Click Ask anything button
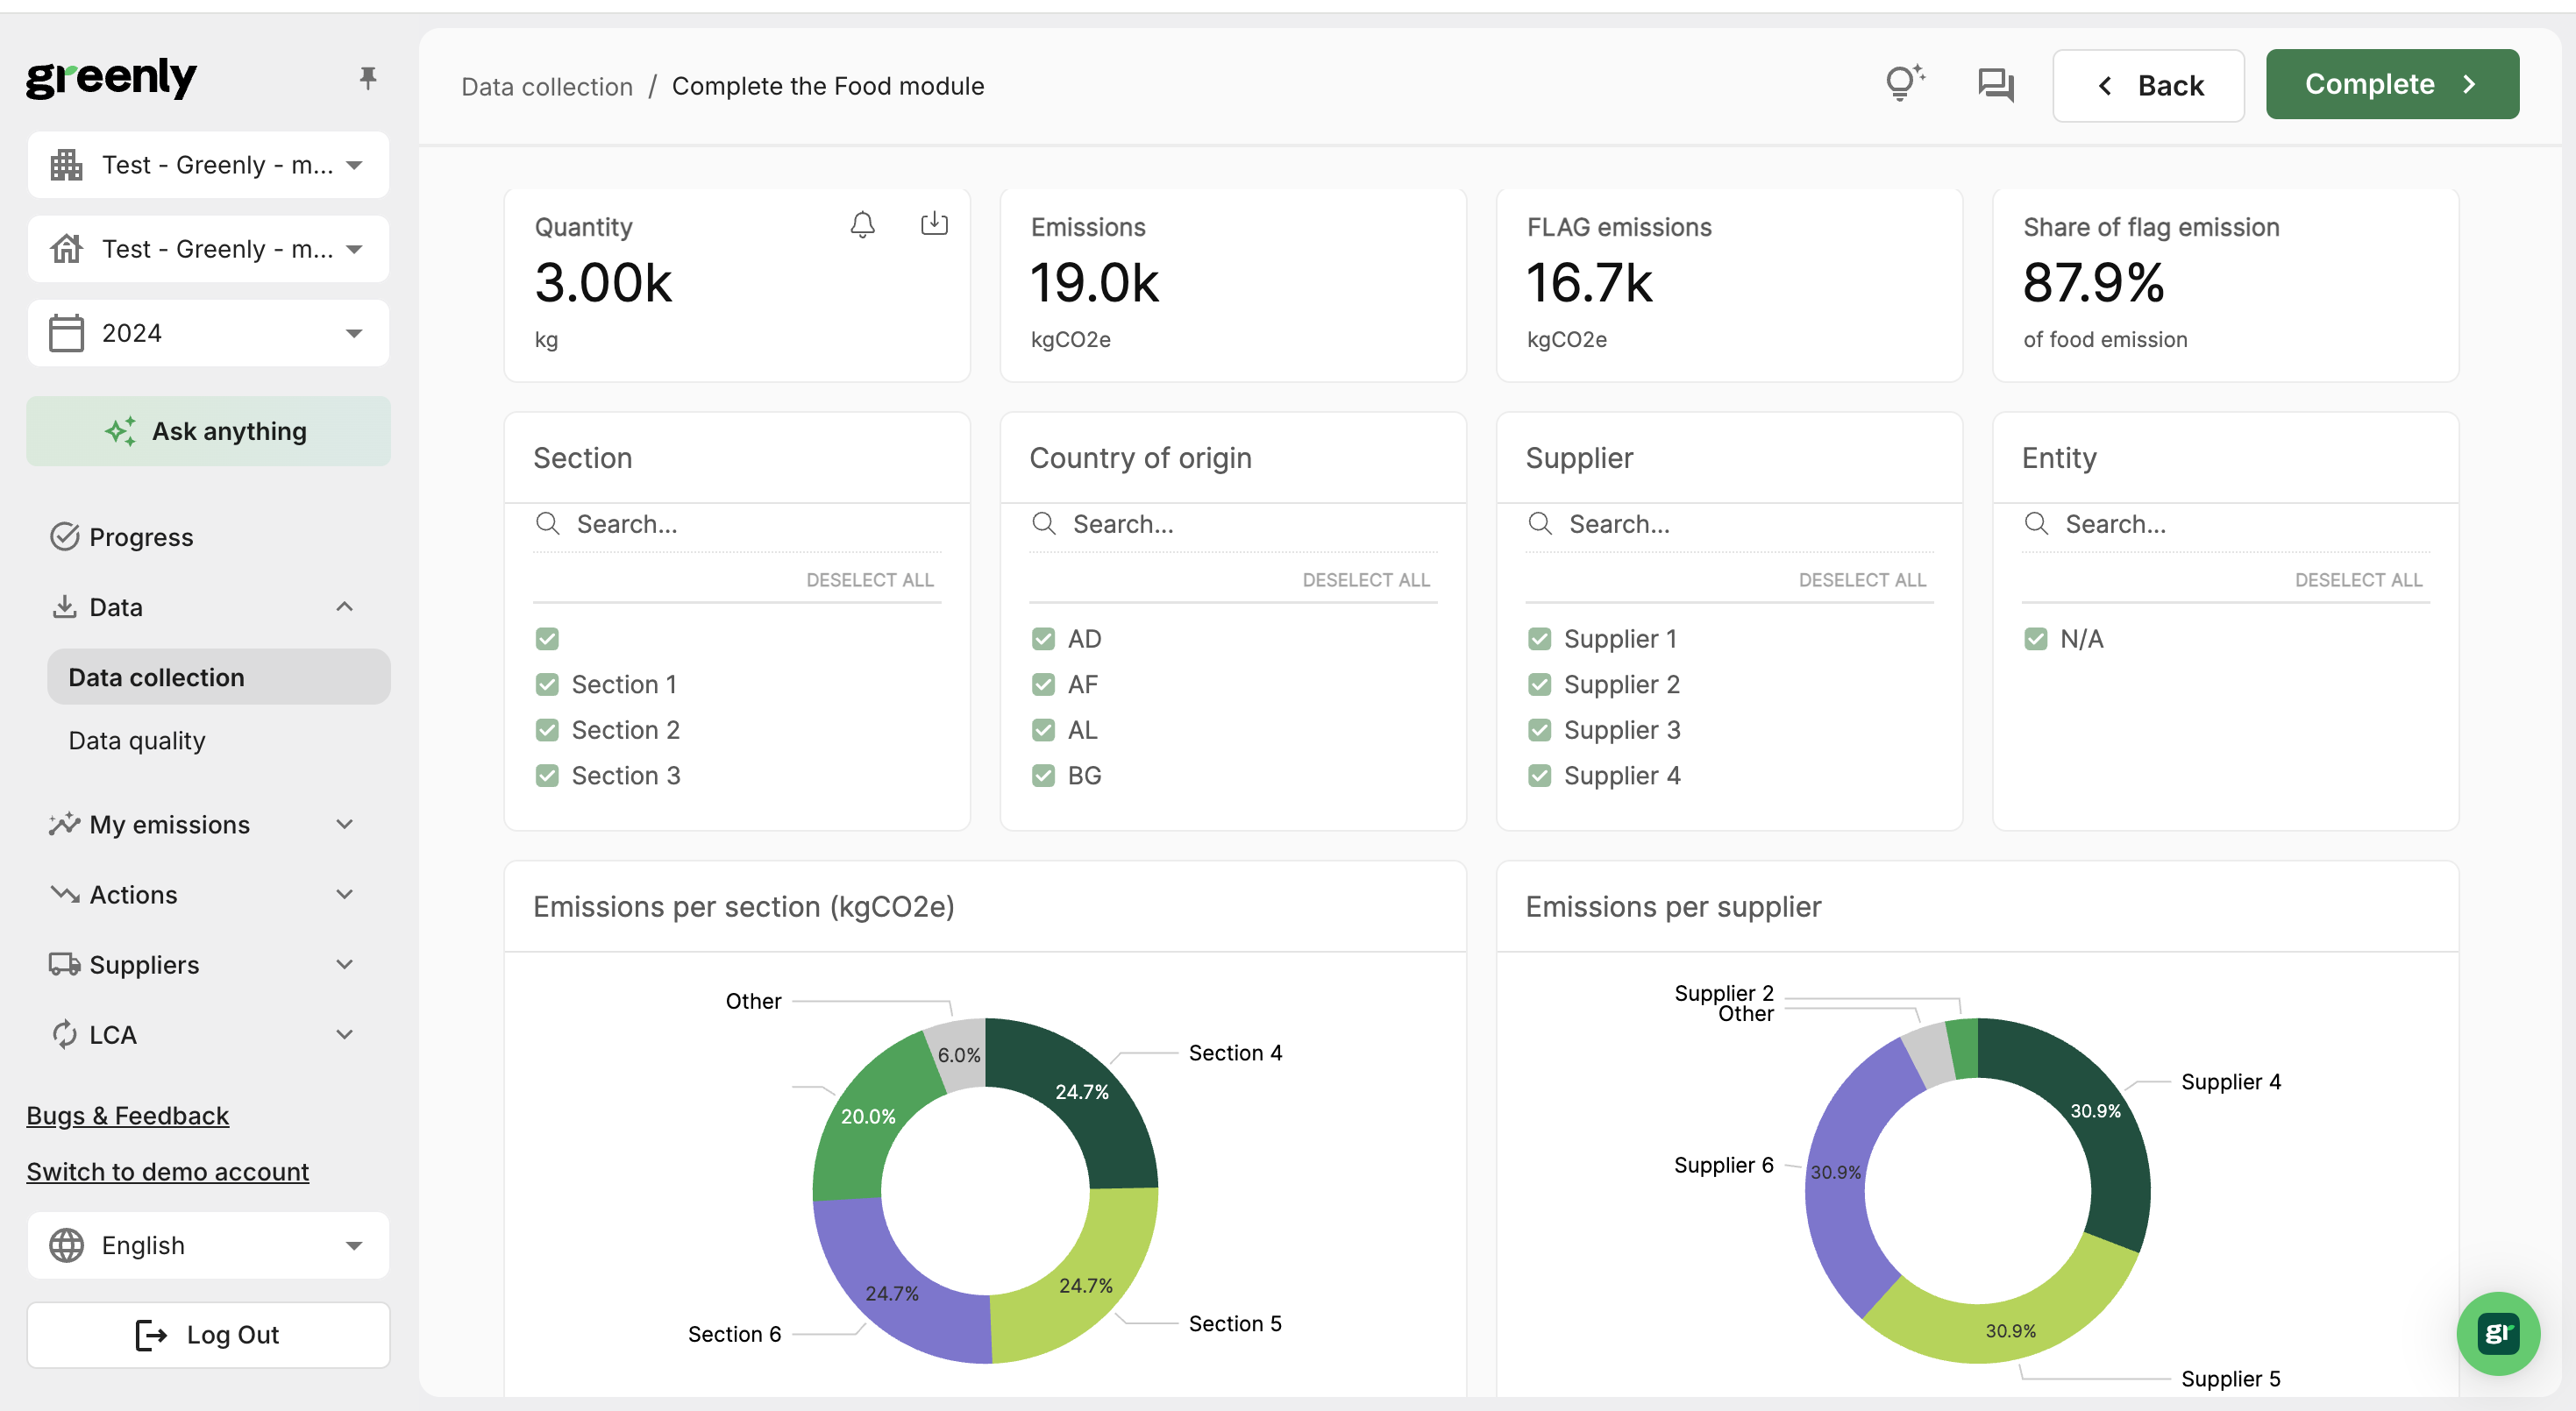 tap(208, 430)
